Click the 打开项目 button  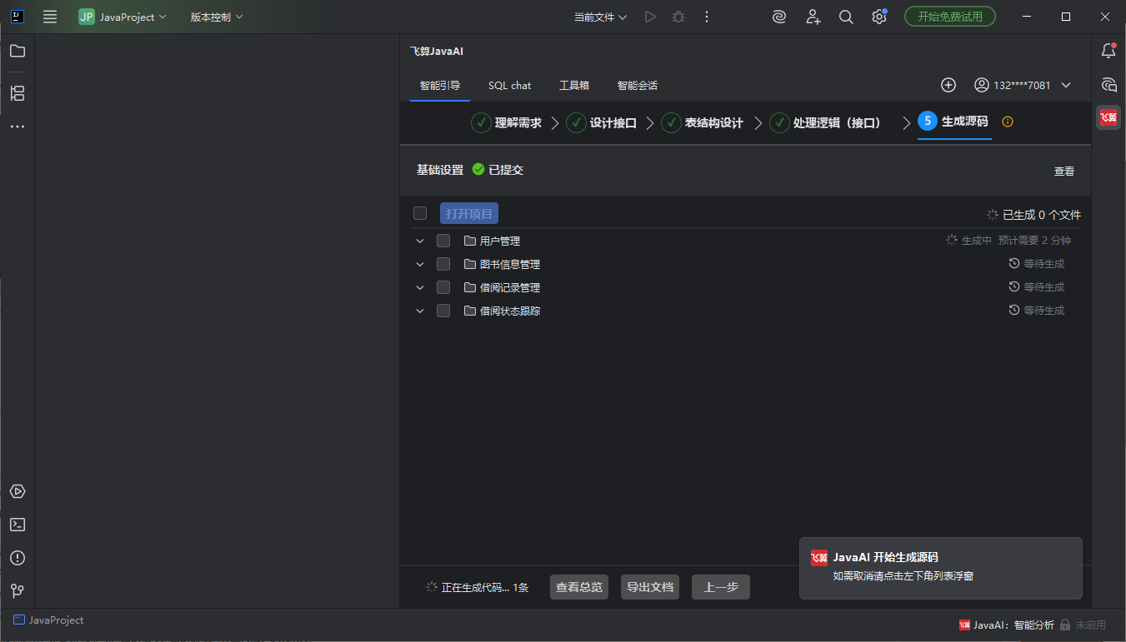(469, 213)
